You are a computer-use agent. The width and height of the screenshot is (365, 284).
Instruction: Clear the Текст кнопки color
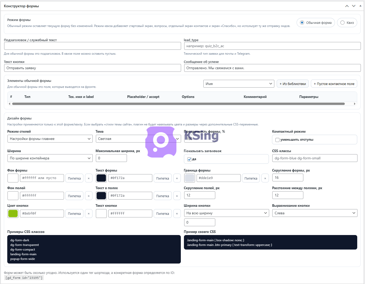[x=177, y=214]
